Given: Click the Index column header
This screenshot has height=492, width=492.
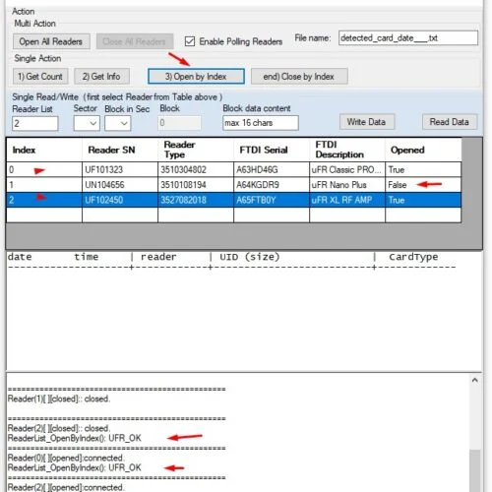Looking at the screenshot, I should tap(44, 150).
